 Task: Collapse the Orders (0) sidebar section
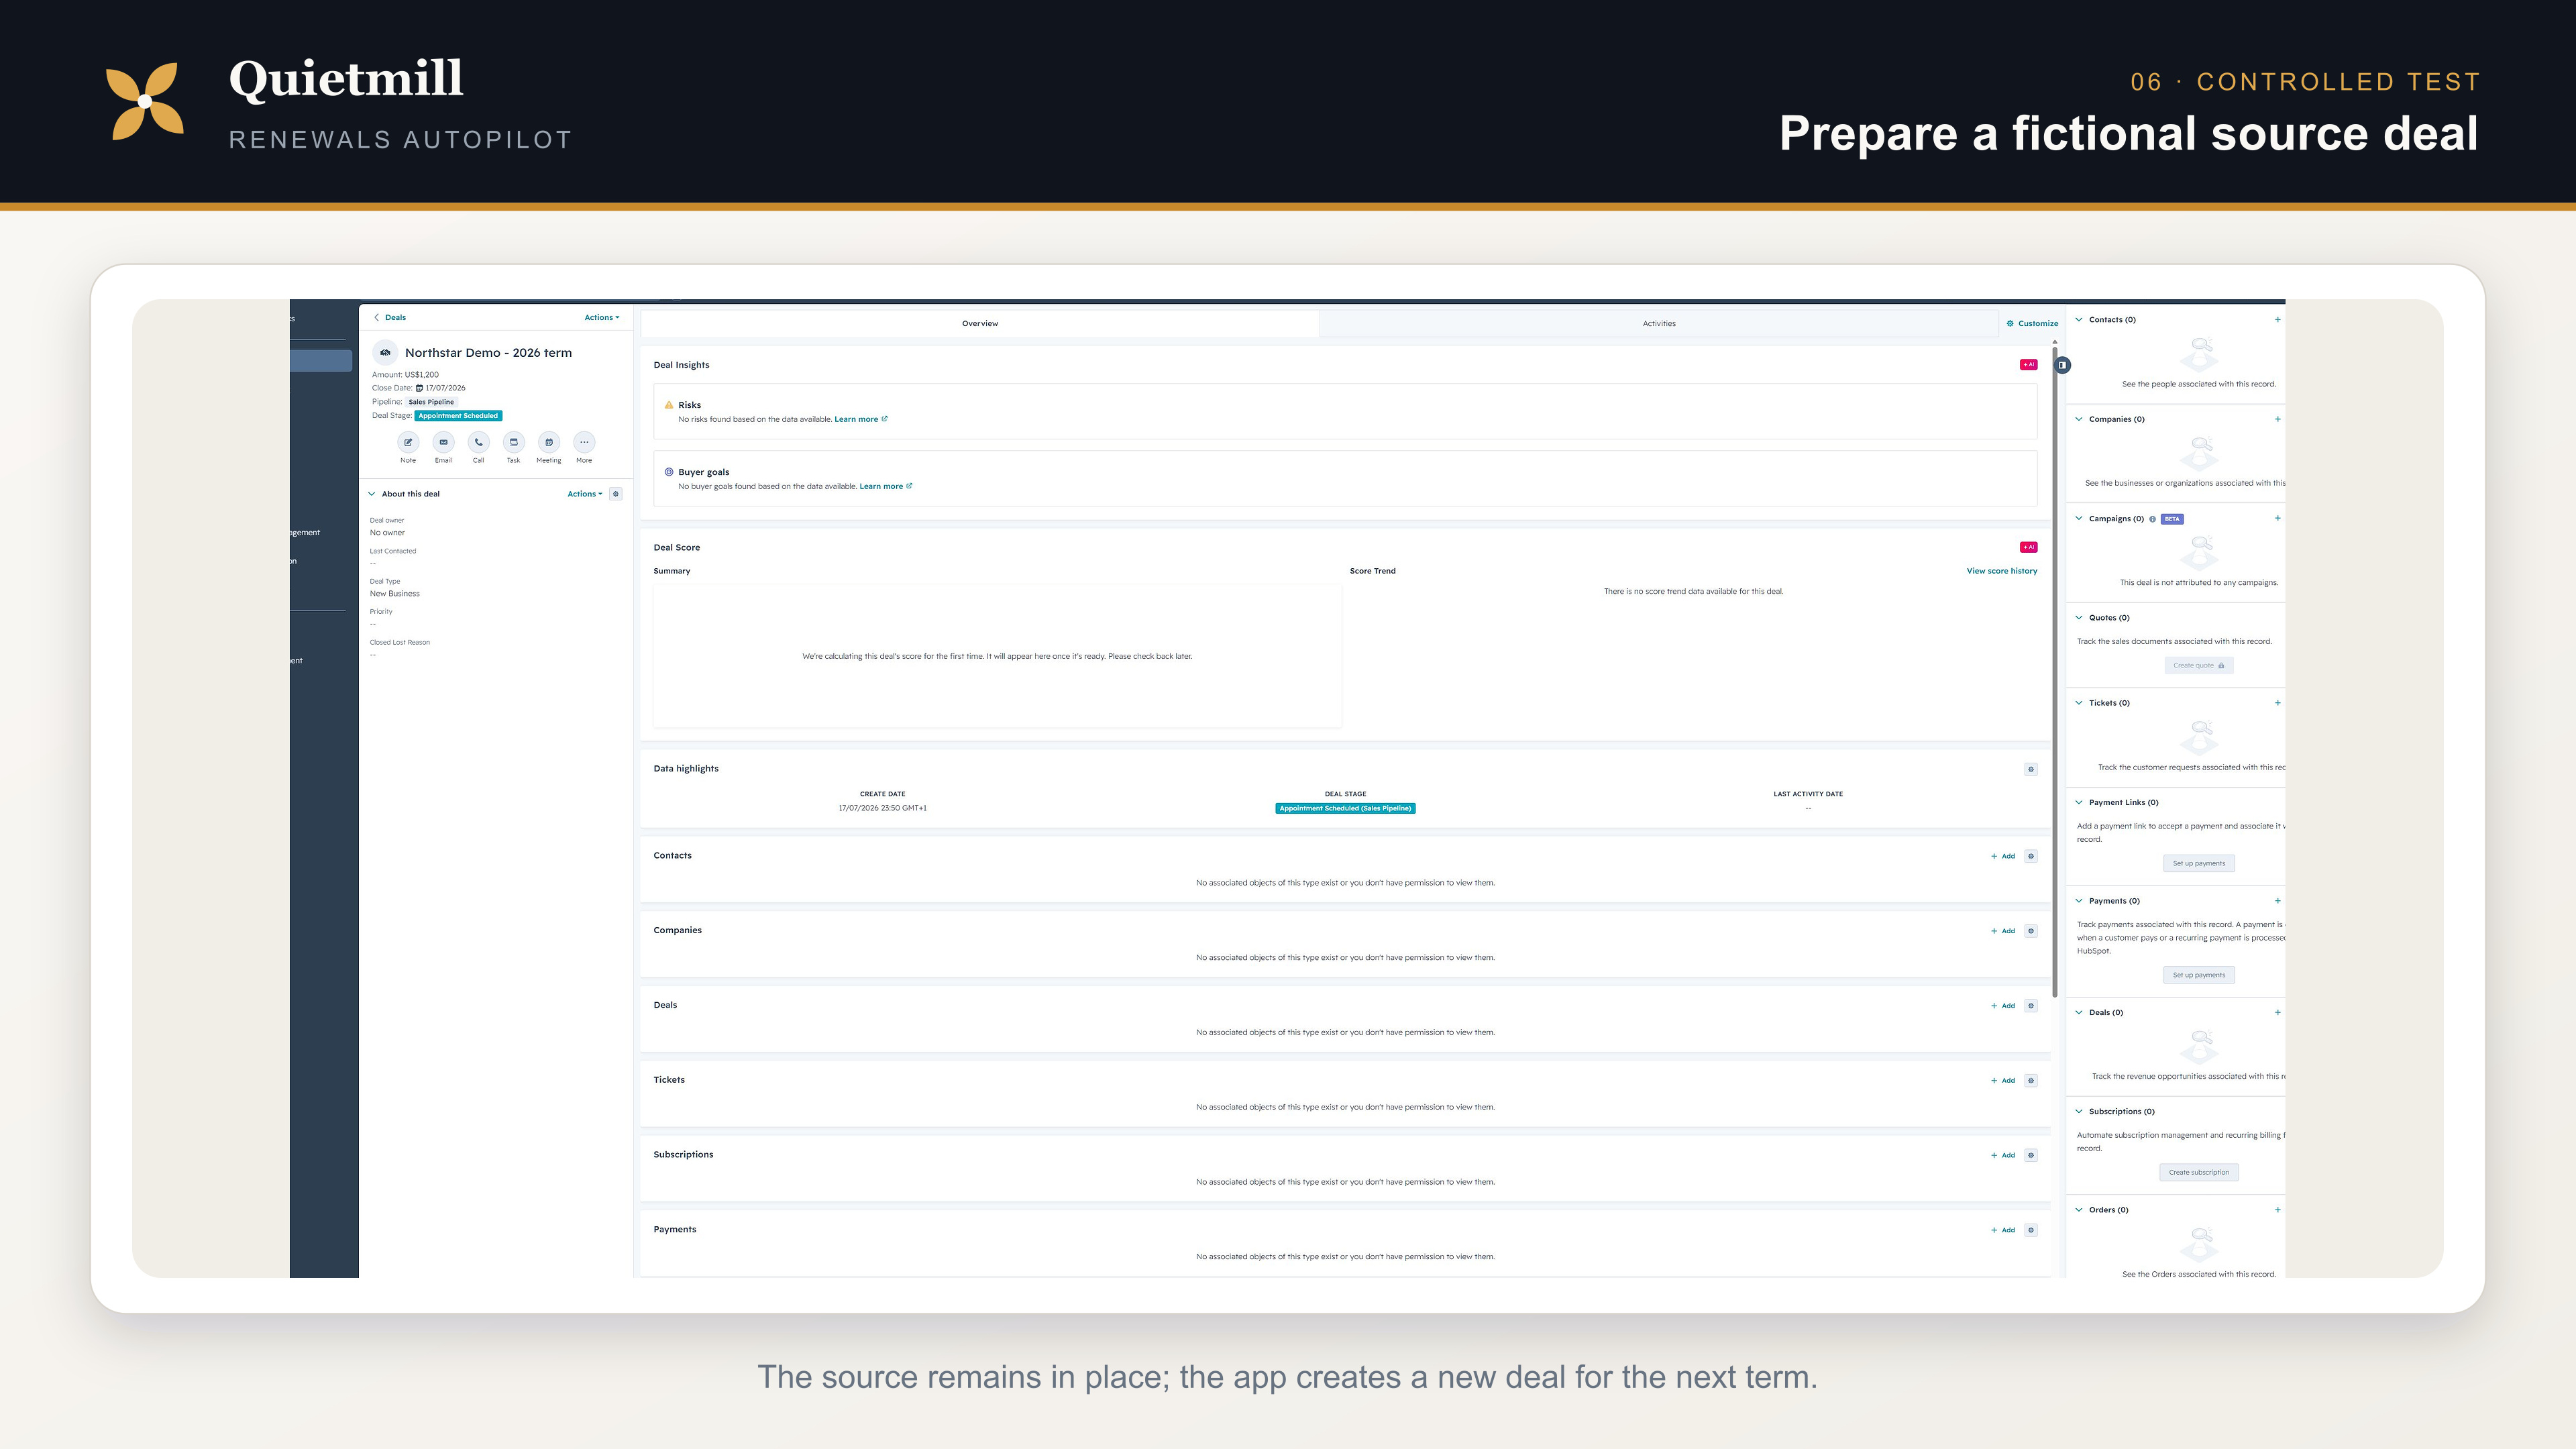pos(2079,1210)
